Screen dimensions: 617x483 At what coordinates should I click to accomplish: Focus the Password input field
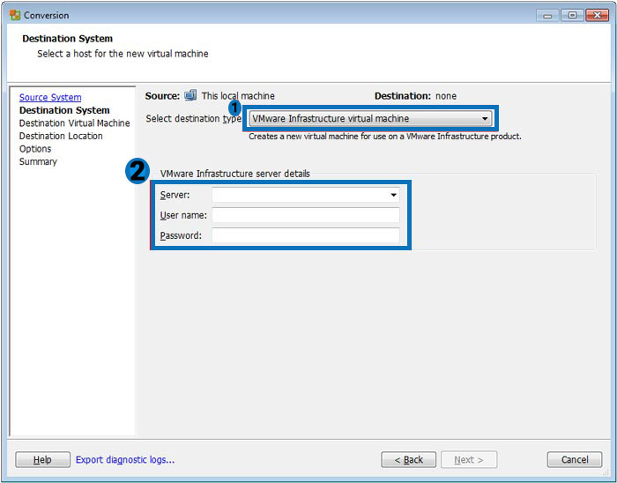tap(306, 235)
